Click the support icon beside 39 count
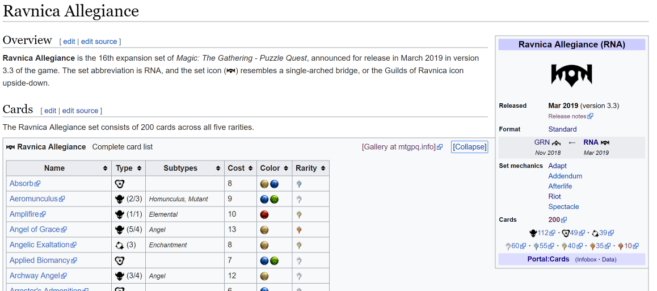 [595, 233]
